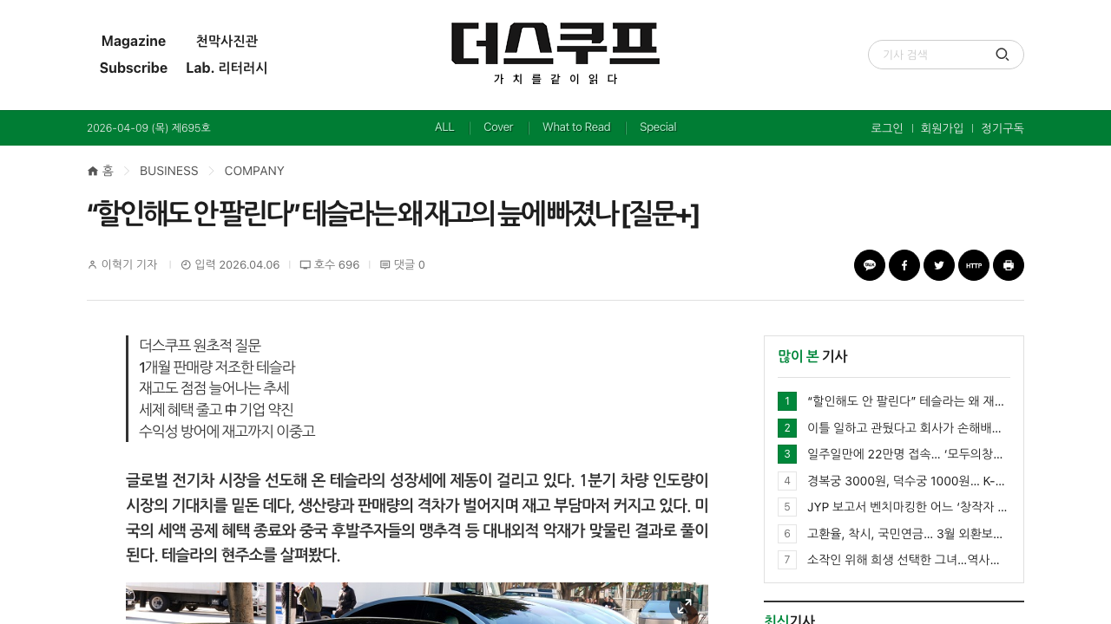Click the article headline text
The width and height of the screenshot is (1111, 624).
[393, 213]
